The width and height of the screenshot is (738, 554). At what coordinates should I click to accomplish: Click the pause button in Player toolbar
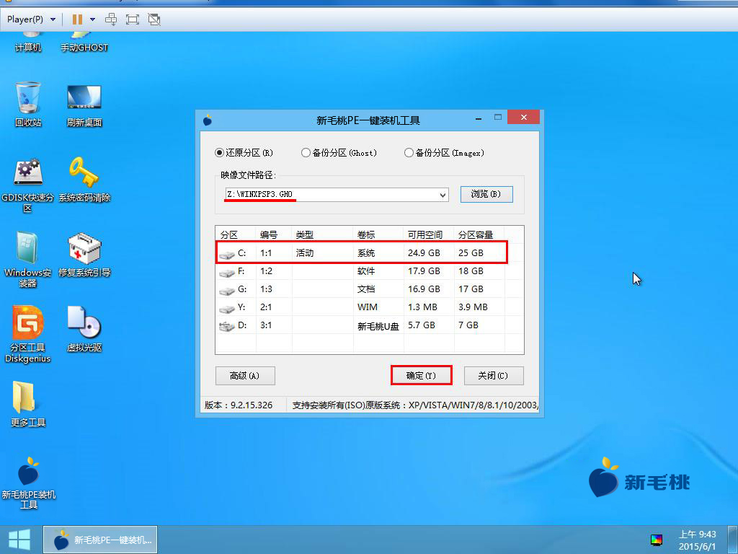click(x=77, y=19)
